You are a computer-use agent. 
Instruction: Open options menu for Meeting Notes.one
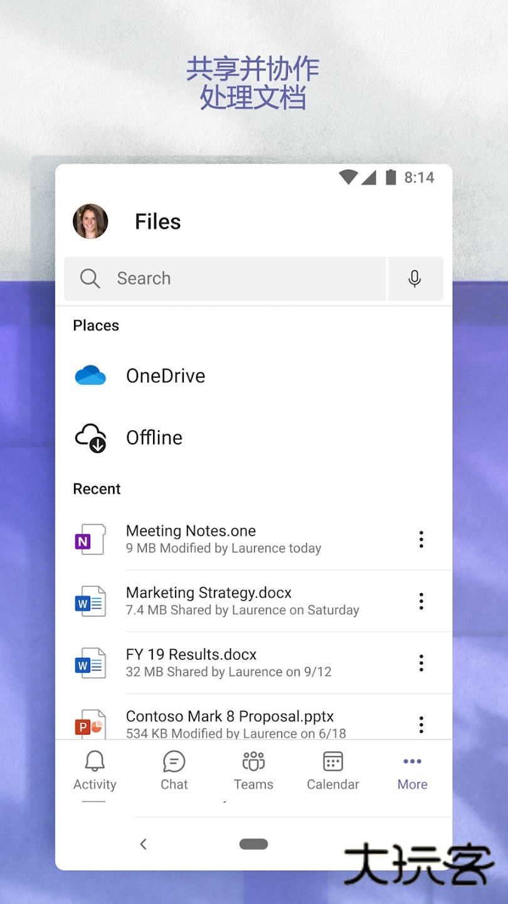click(421, 539)
